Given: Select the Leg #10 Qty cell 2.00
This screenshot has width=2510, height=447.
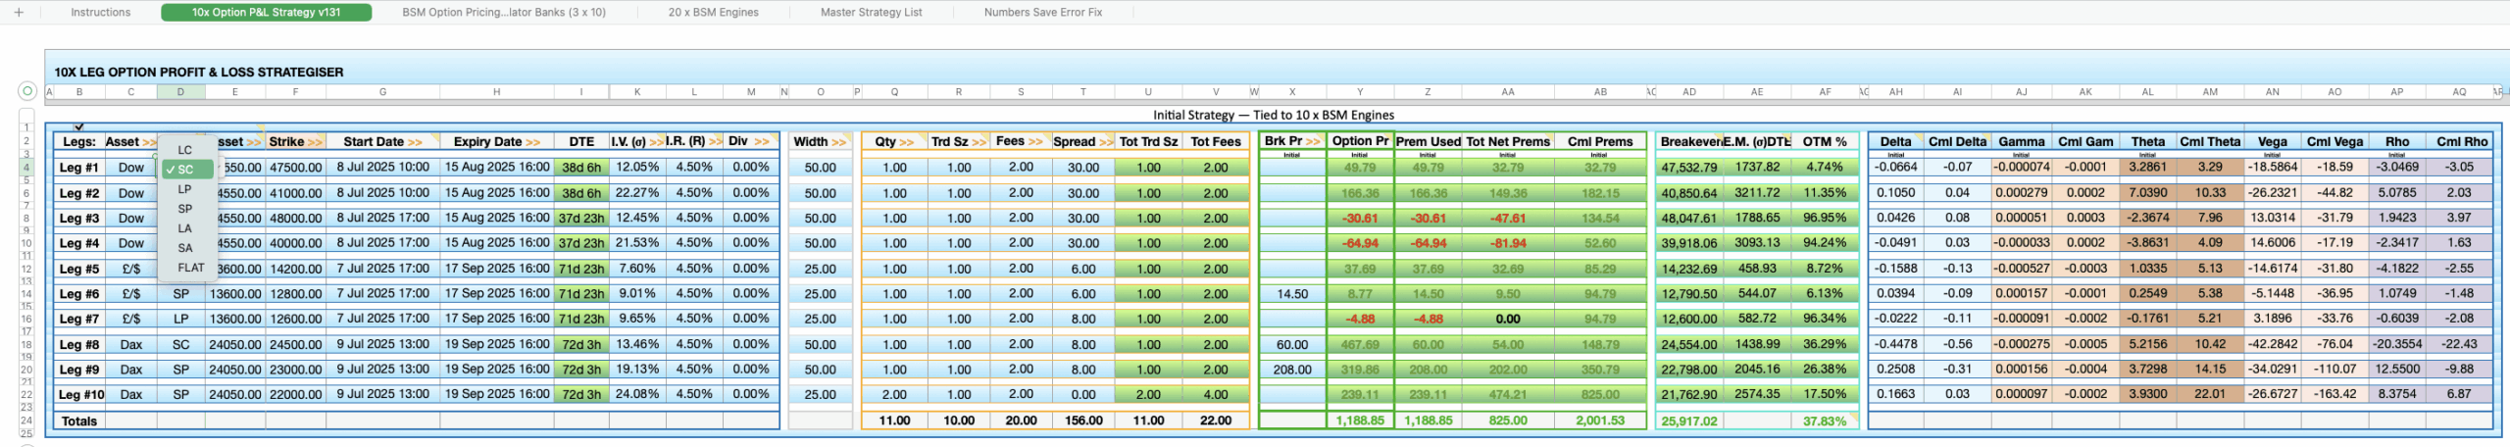Looking at the screenshot, I should (x=894, y=394).
